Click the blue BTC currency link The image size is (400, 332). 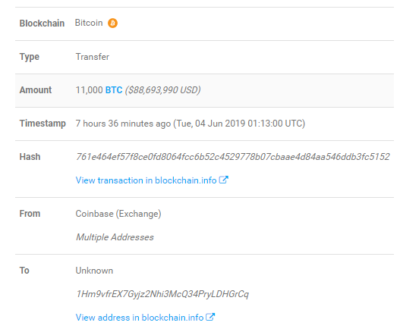point(114,90)
